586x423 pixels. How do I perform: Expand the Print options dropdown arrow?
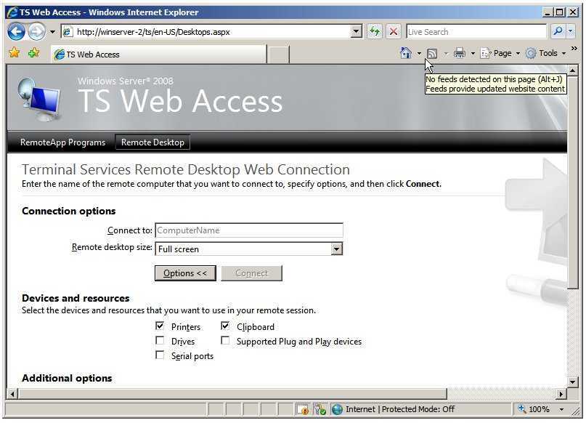pos(473,54)
